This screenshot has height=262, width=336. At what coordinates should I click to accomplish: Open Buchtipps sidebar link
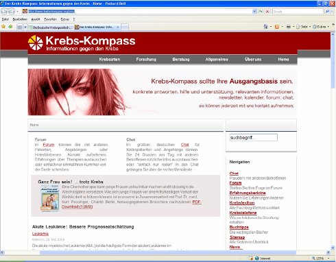tap(239, 227)
